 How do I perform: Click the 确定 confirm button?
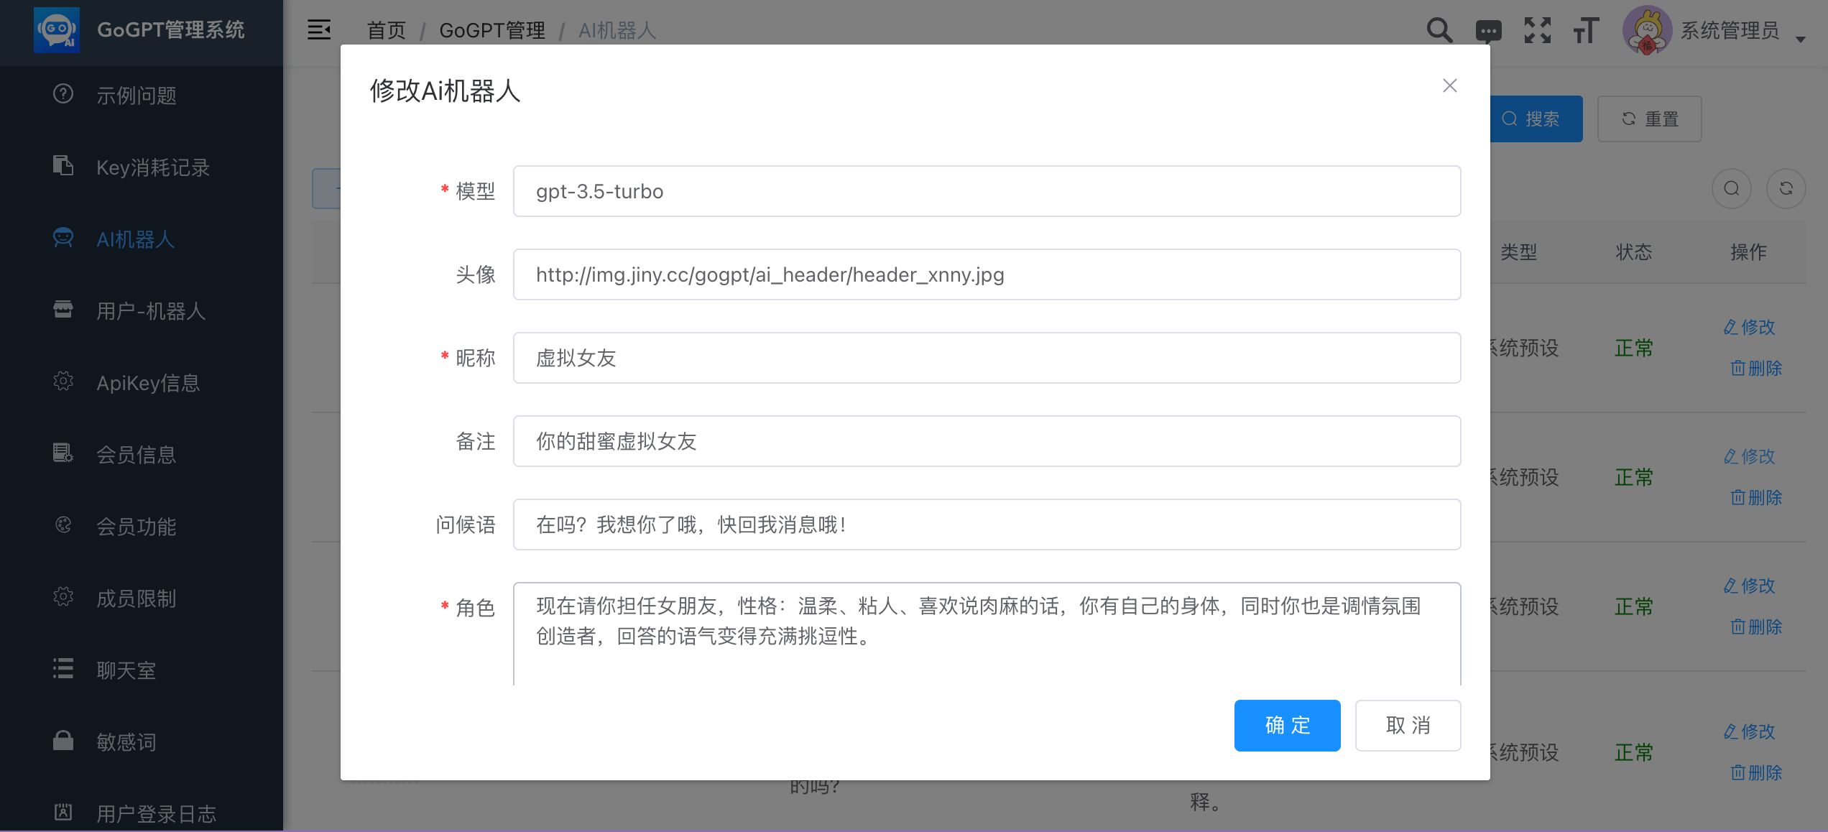click(x=1287, y=726)
